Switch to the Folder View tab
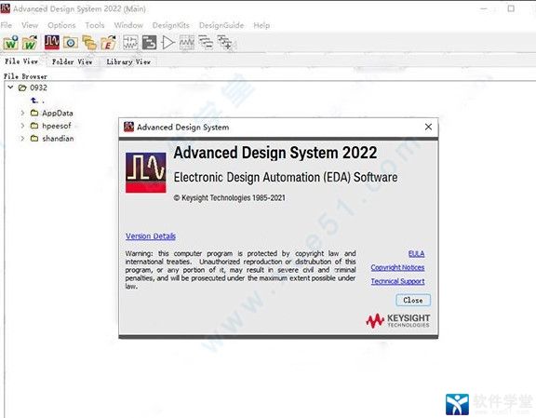536x418 pixels. (72, 62)
